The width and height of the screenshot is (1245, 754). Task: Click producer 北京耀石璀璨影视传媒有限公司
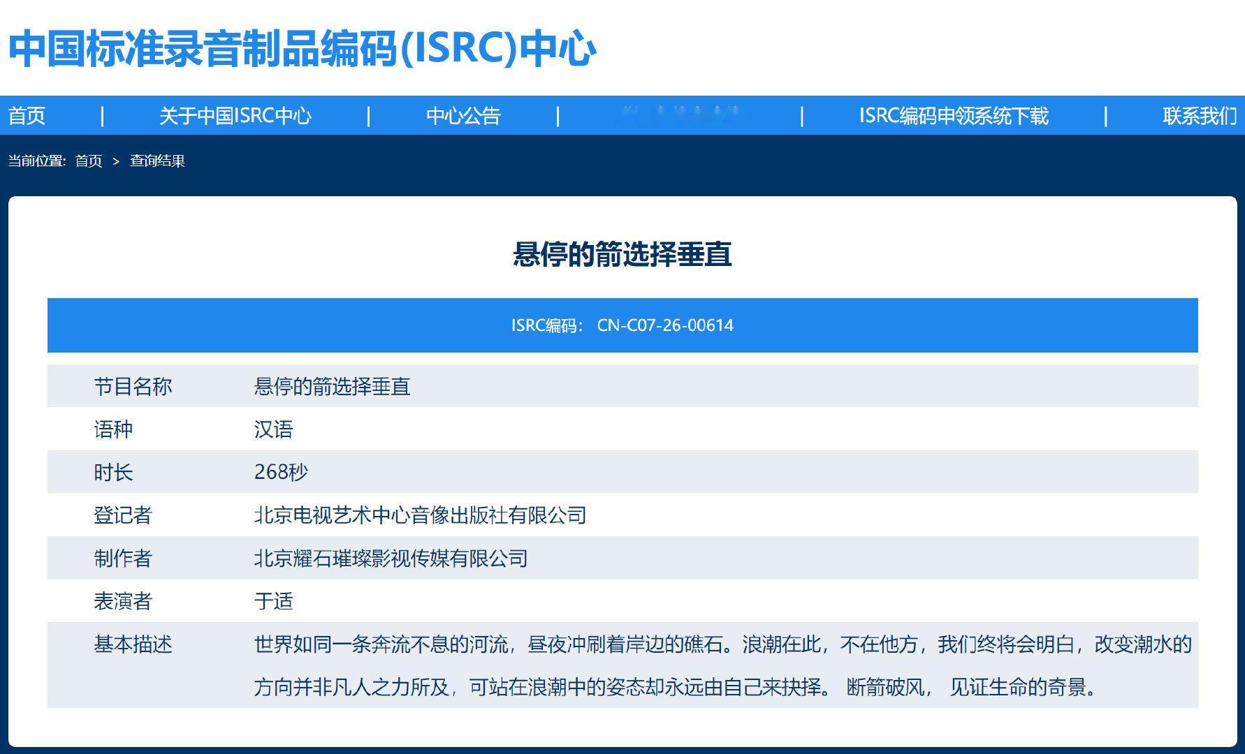(391, 559)
